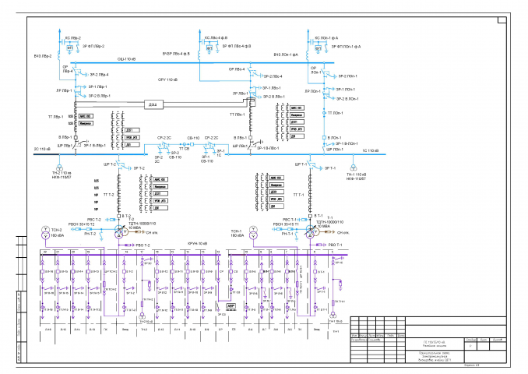Click the ТТ Т-1 label
The image size is (528, 374).
(298, 195)
